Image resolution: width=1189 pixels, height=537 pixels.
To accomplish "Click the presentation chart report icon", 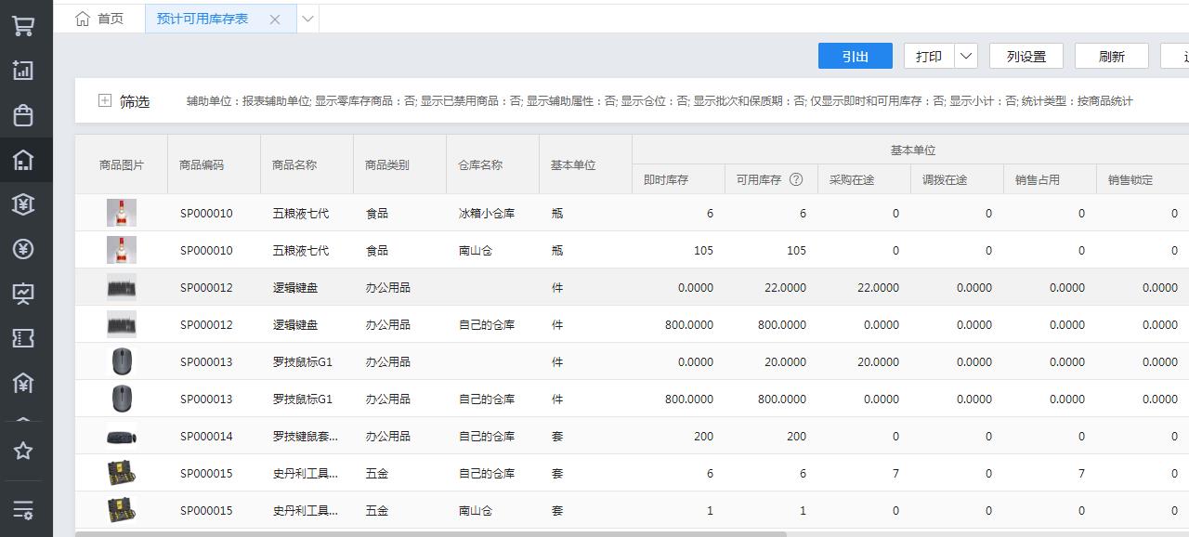I will pos(23,294).
